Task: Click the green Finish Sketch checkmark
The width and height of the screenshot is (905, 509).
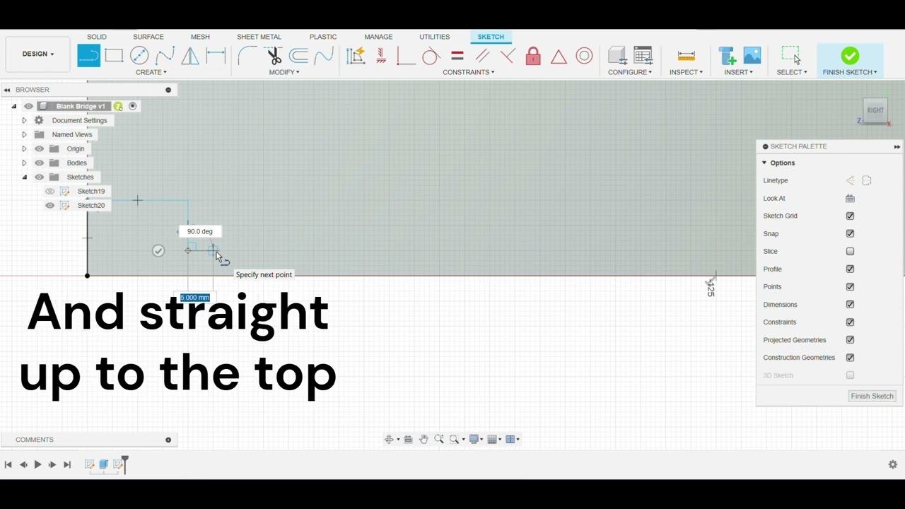Action: [x=850, y=56]
